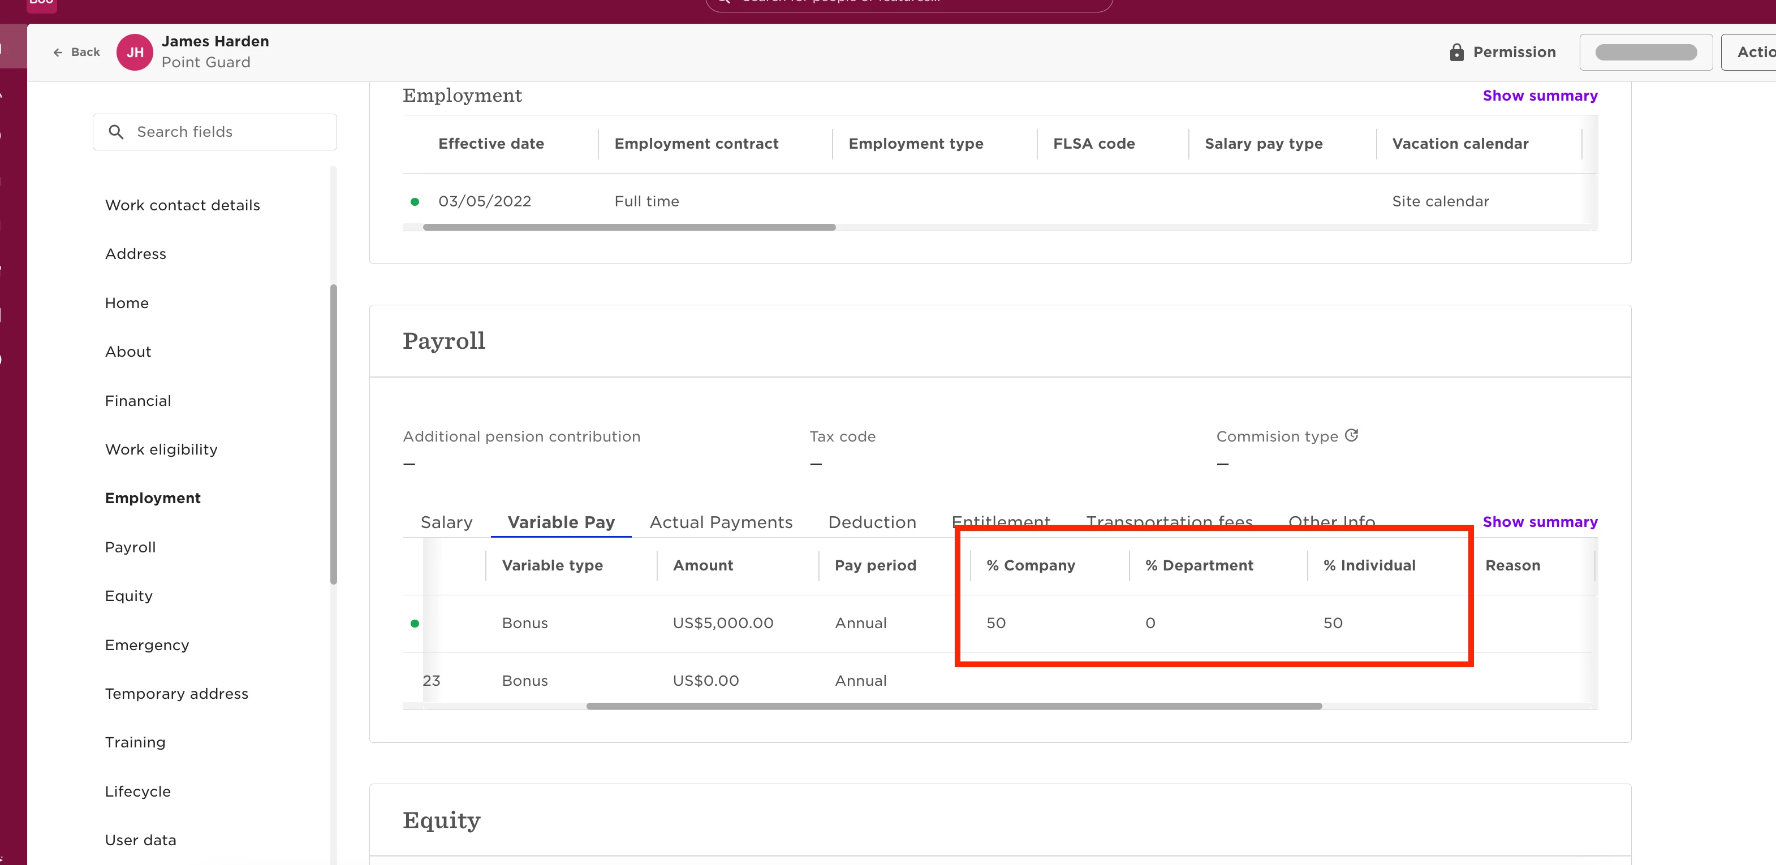The image size is (1776, 865).
Task: Click the Payroll table horizontal scrollbar
Action: point(954,707)
